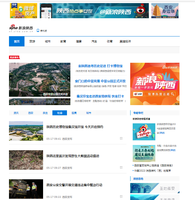Open the 陕西热点事尽在 @新浪陕西 banner
Viewport: 195px width, 200px height.
tap(94, 11)
